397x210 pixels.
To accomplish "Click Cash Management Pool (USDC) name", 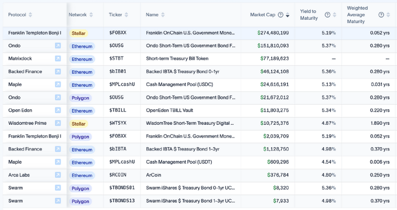I will coord(180,84).
